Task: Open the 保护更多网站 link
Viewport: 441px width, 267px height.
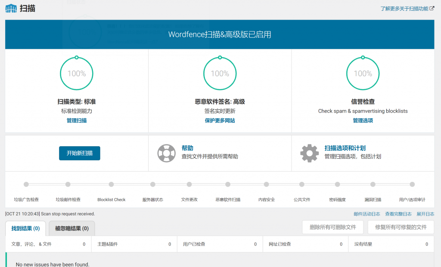Action: (220, 120)
